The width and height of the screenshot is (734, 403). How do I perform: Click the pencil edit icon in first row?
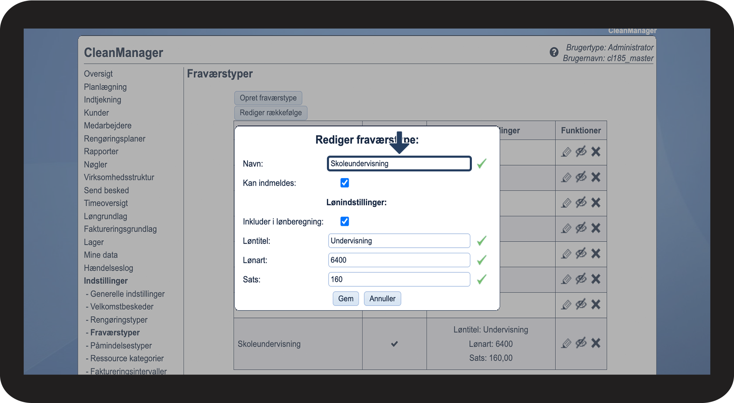pyautogui.click(x=566, y=152)
